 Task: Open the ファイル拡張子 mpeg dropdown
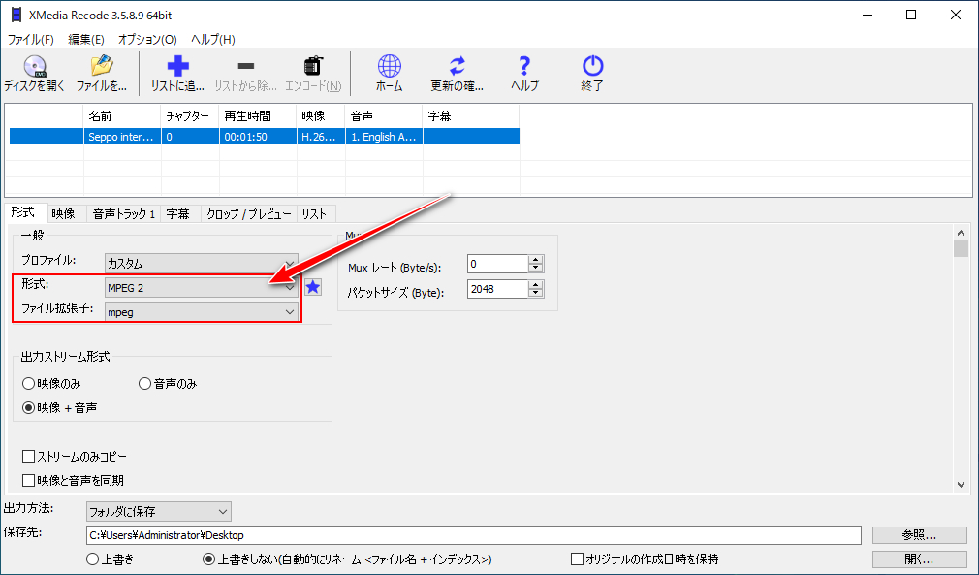(201, 312)
